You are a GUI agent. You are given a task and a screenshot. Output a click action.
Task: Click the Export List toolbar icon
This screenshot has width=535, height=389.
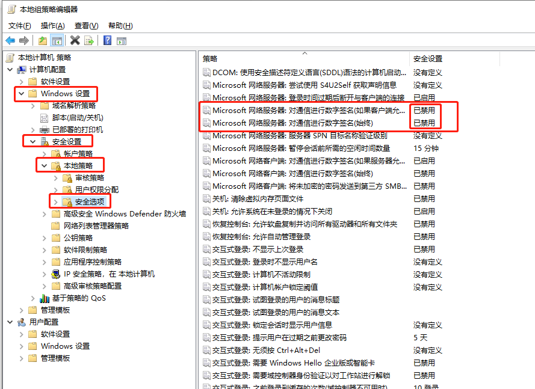[89, 40]
